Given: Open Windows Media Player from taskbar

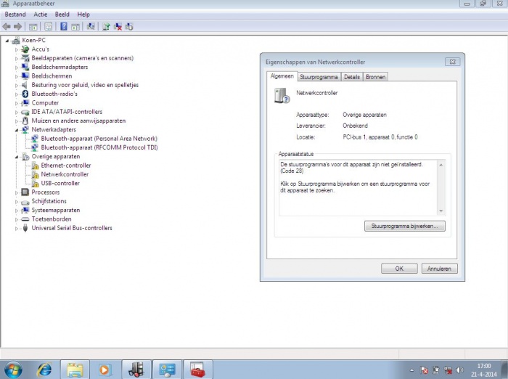Looking at the screenshot, I should tap(105, 370).
